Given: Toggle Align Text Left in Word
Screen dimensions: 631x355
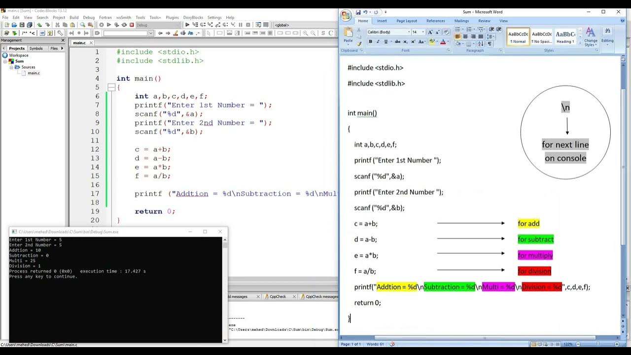Looking at the screenshot, I should pos(457,36).
